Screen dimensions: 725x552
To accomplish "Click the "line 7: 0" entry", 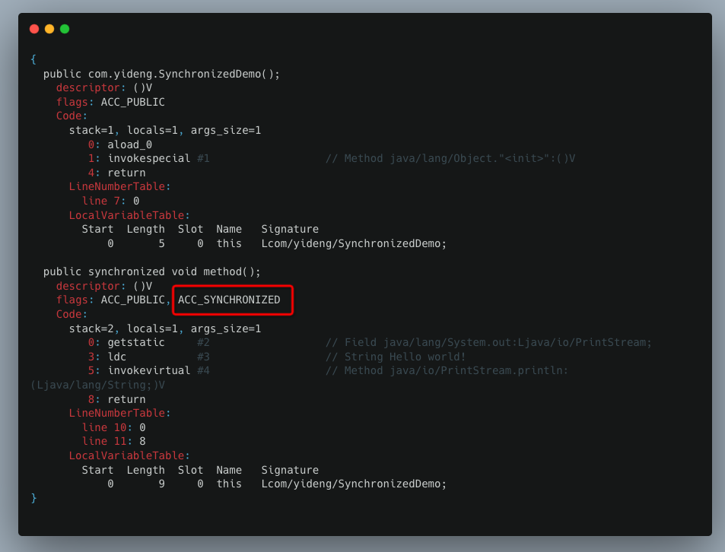I will 110,201.
